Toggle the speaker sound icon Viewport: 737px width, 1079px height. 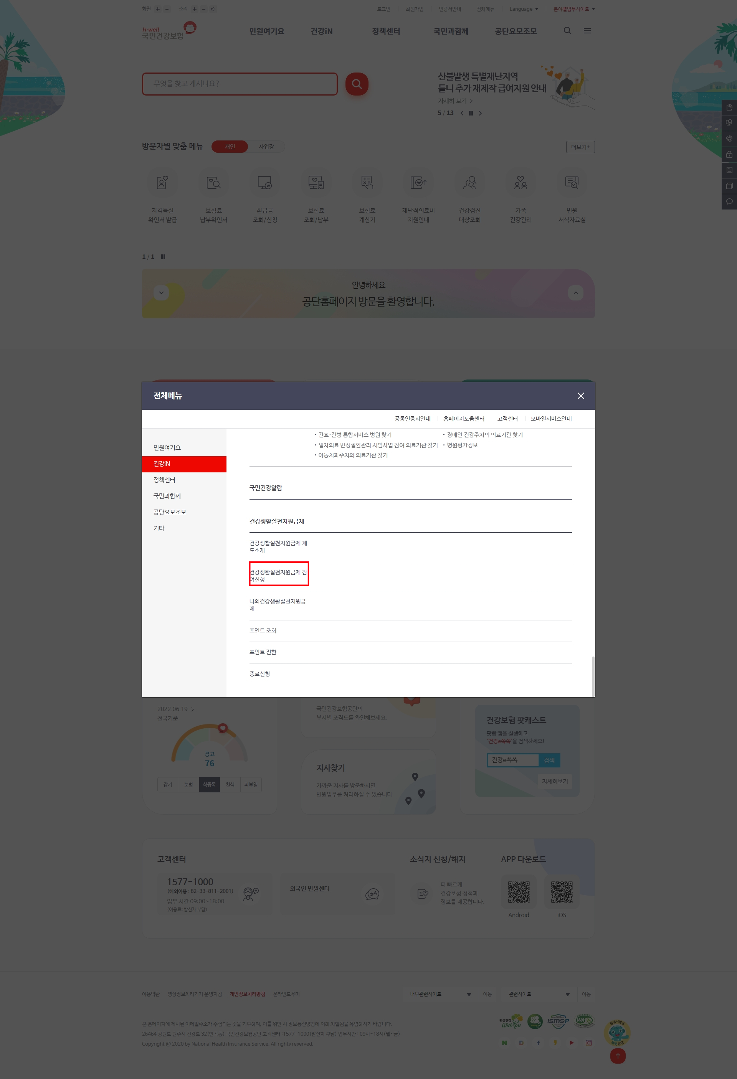coord(213,9)
